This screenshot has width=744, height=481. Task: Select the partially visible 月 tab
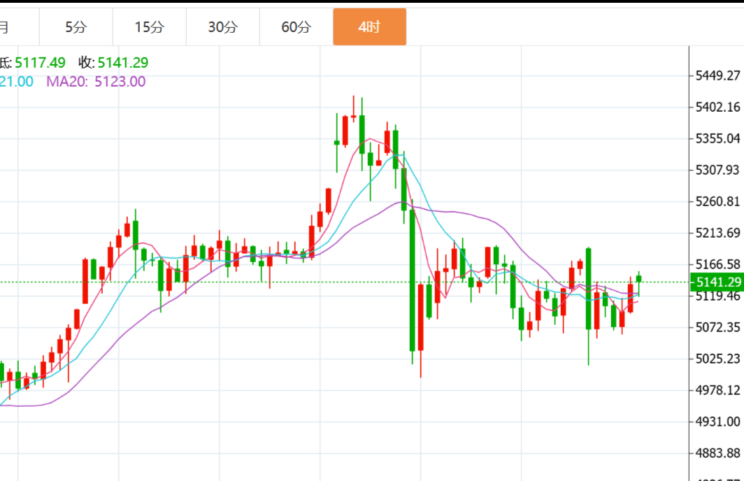6,27
